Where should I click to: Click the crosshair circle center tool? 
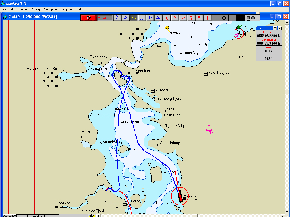pyautogui.click(x=142, y=18)
